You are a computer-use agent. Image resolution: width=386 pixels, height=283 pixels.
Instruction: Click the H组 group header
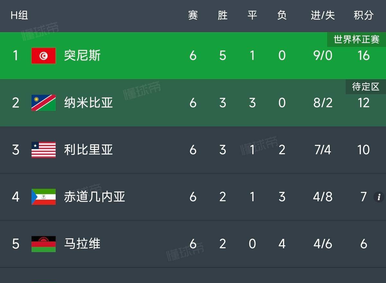coord(19,15)
